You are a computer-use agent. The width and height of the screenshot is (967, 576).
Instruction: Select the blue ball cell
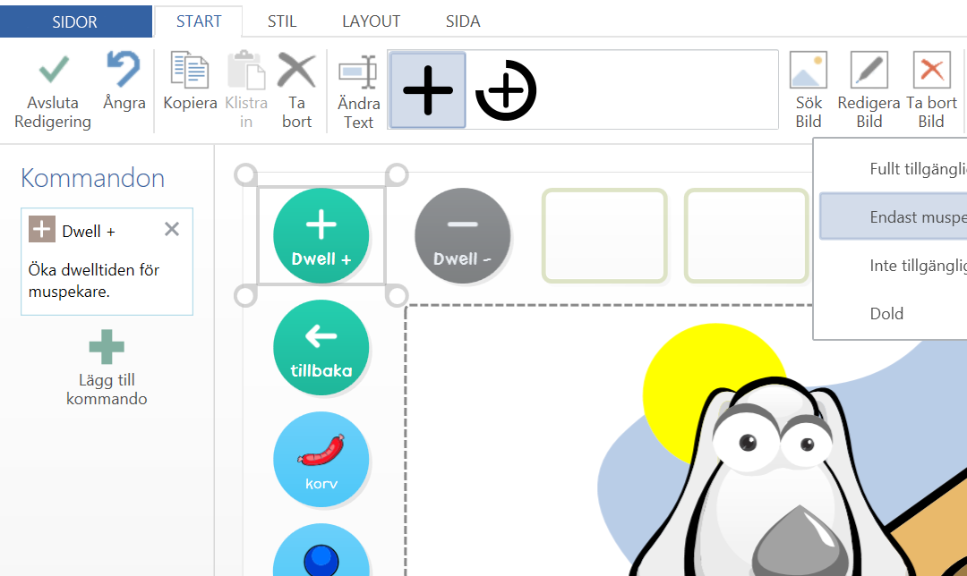coord(321,550)
